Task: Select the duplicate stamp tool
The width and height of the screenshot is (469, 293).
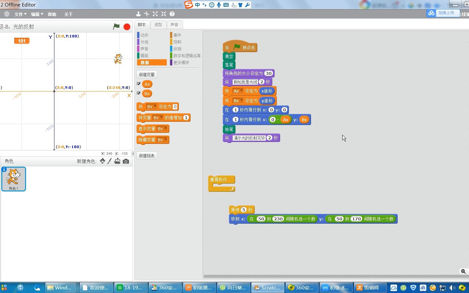Action: pos(138,14)
